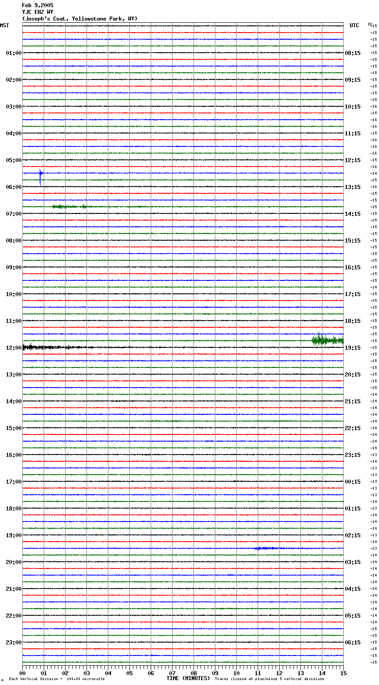Click the Each Vertical Division 100.00 microvolts note
Viewport: 379px width, 685px height.
57,679
